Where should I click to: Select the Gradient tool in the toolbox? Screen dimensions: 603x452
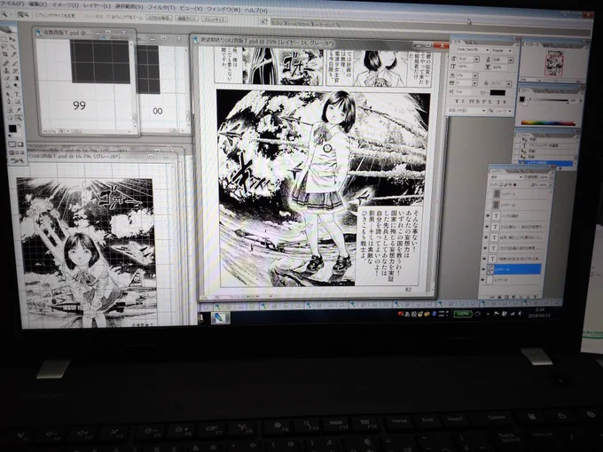(16, 78)
